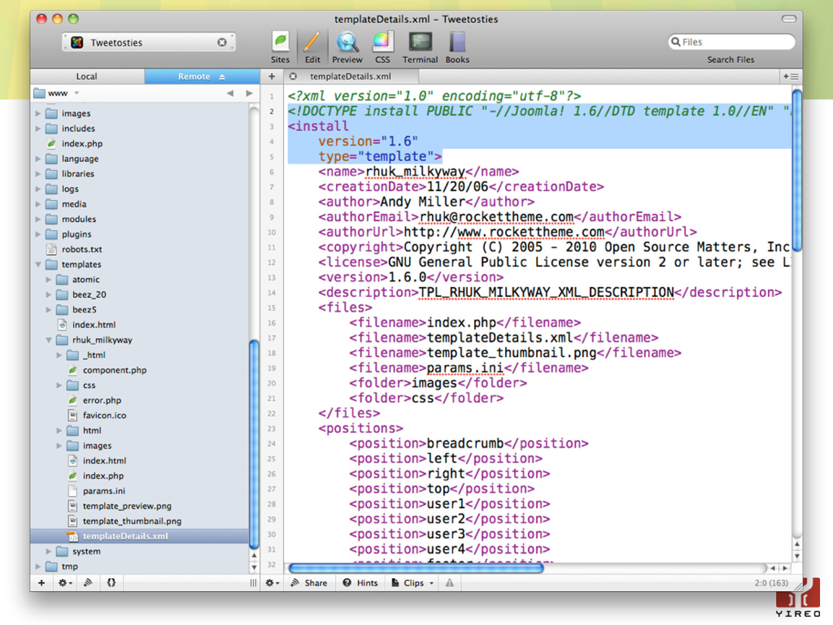The image size is (833, 625).
Task: Select the atomic template folder
Action: (x=85, y=279)
